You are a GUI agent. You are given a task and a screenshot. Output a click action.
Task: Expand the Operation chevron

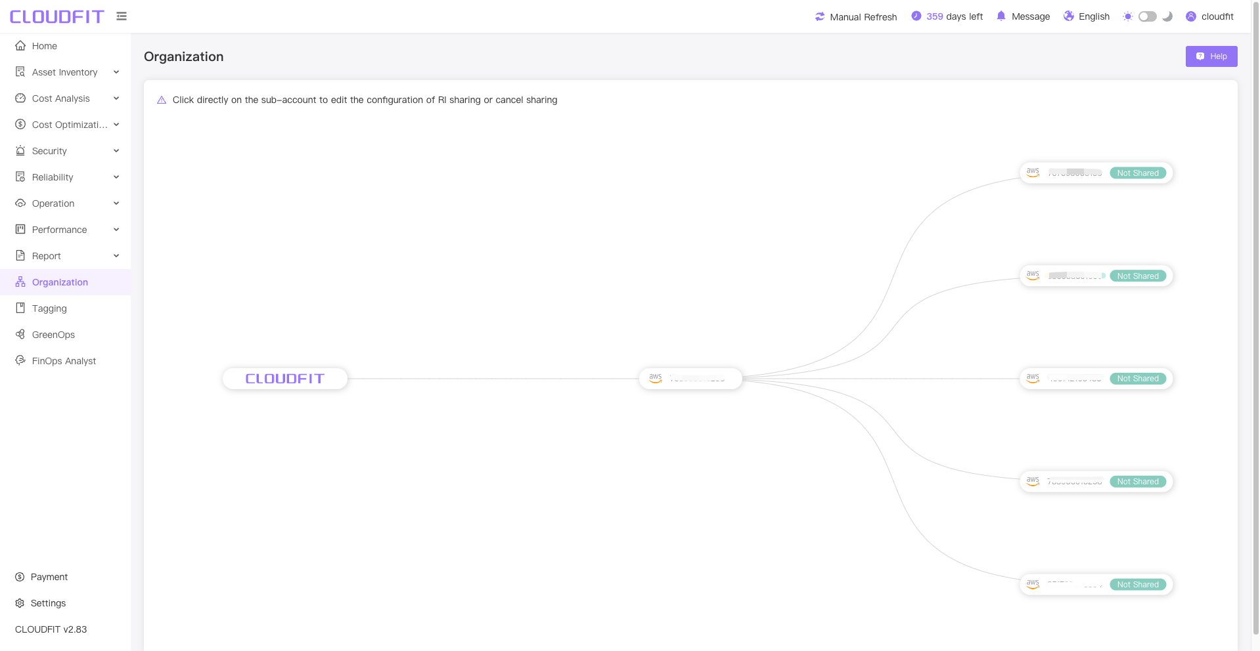click(116, 203)
